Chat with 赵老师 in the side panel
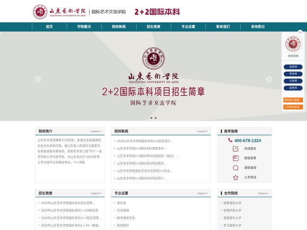307x230 pixels. click(x=293, y=88)
